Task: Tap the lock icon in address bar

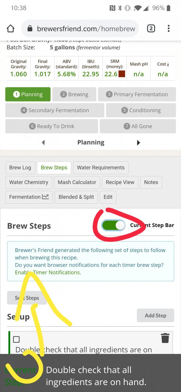Action: point(30,29)
